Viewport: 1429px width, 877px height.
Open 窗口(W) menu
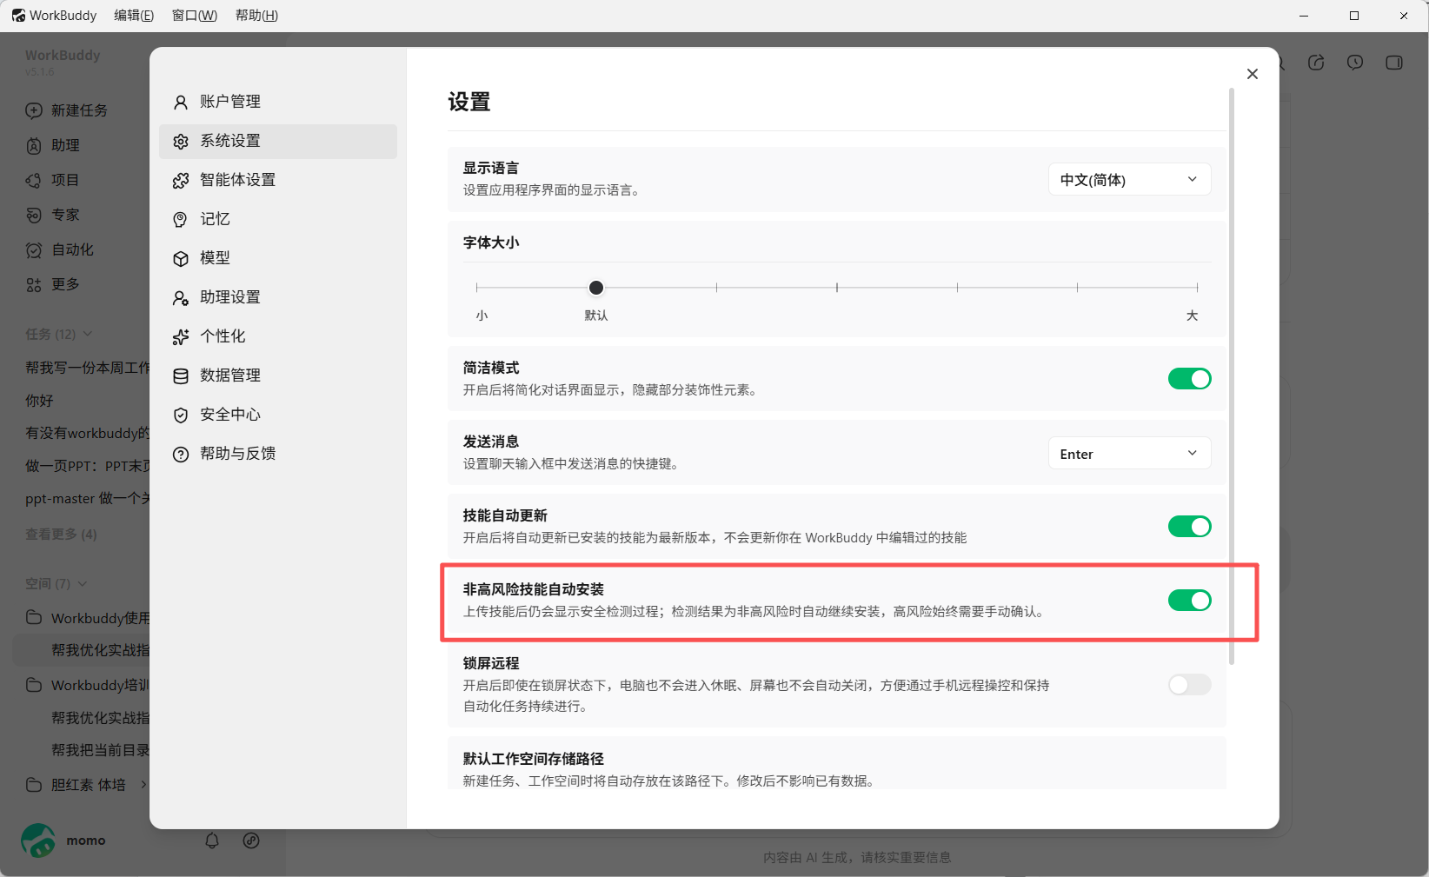click(195, 16)
